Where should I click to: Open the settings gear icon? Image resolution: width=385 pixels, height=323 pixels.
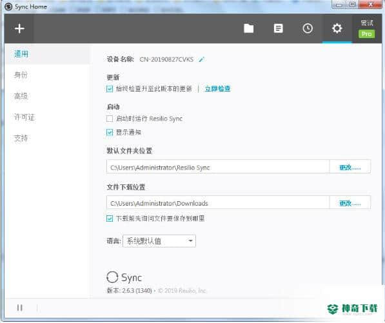point(337,28)
